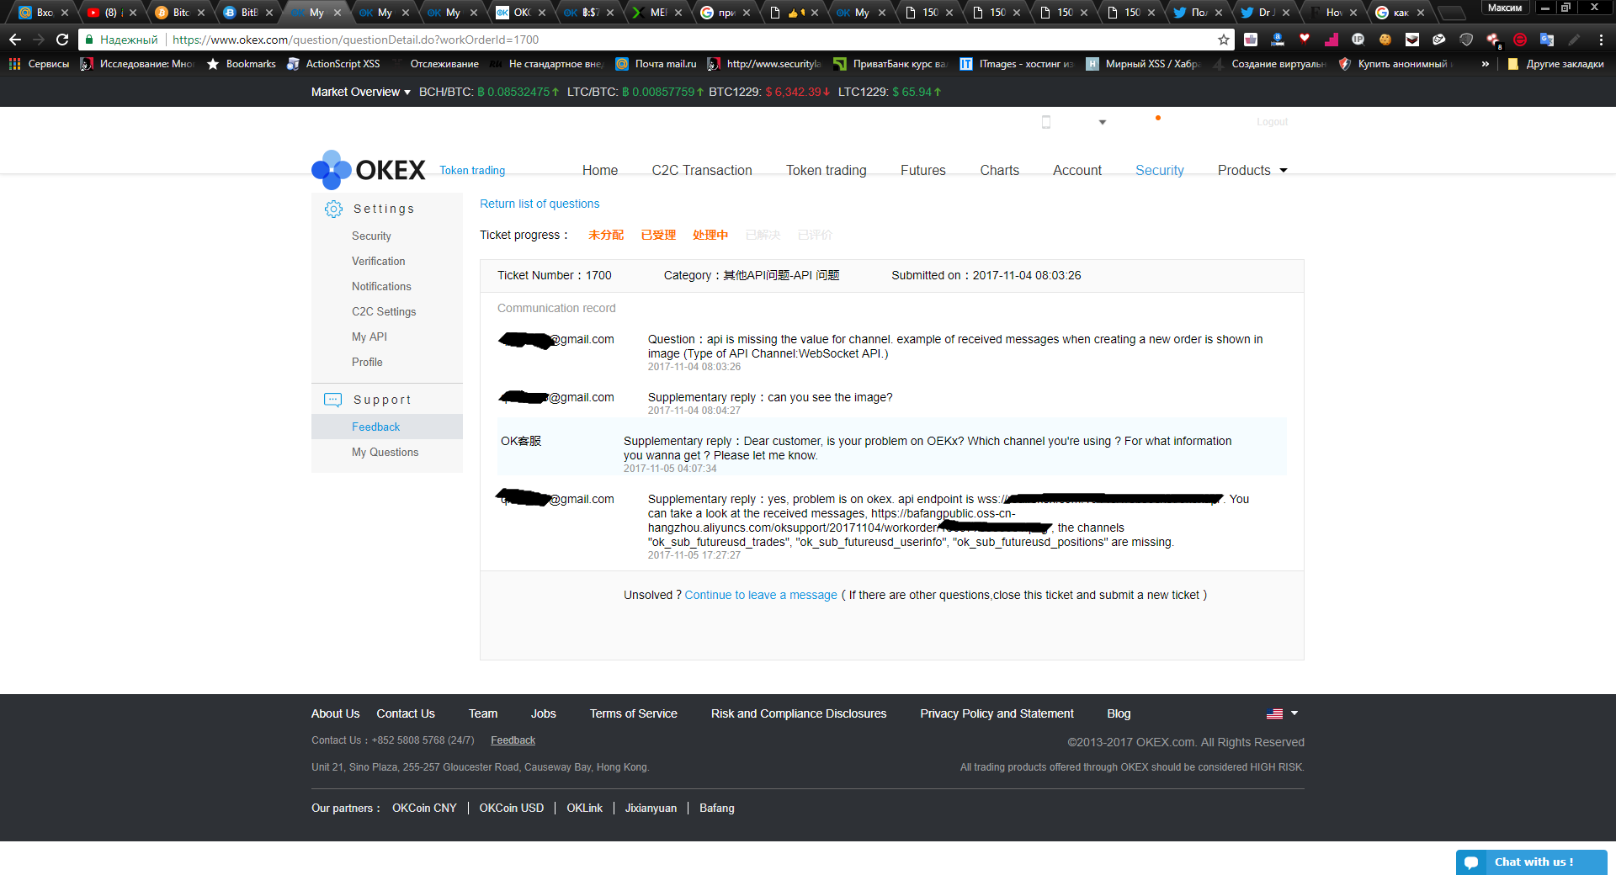The width and height of the screenshot is (1616, 875).
Task: Open the black and red box extension icon
Action: 1412,40
